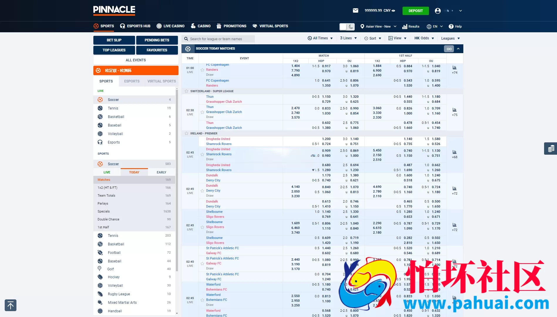Viewport: 557px width, 317px height.
Task: Click the FAVOURITES button
Action: [157, 50]
